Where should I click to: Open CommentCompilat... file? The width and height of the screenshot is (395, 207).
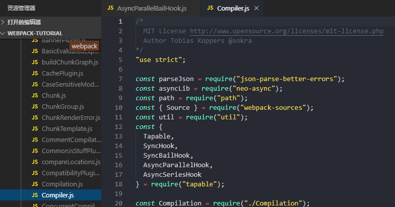coord(72,140)
